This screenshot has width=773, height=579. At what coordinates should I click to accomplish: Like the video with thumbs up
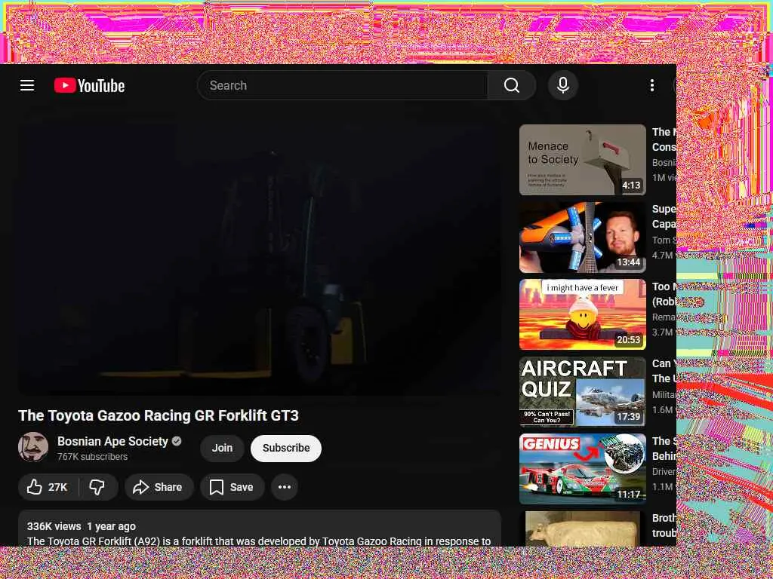click(x=48, y=487)
